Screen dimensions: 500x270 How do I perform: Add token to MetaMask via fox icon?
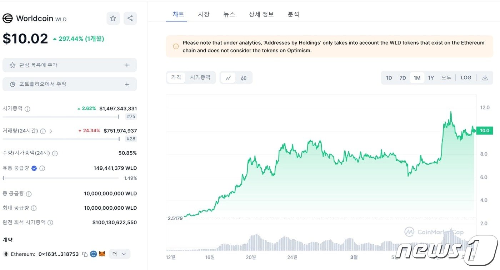102,254
